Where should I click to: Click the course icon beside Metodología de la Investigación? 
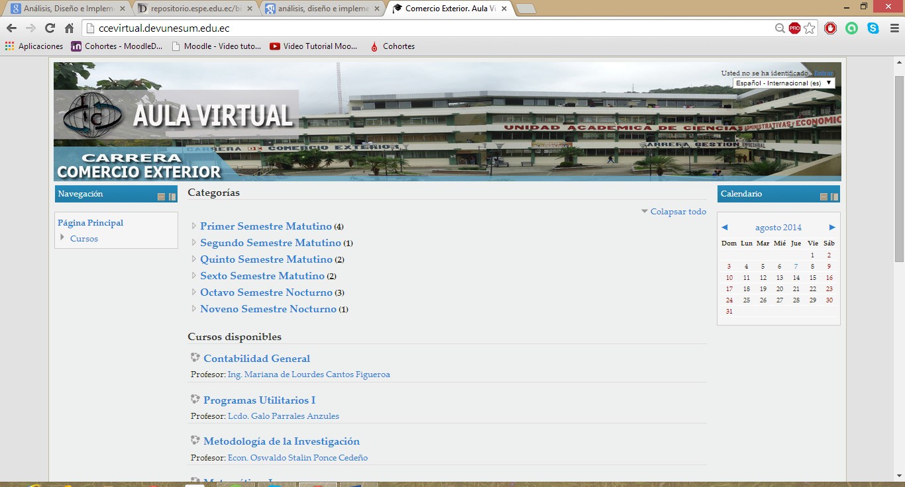click(195, 440)
